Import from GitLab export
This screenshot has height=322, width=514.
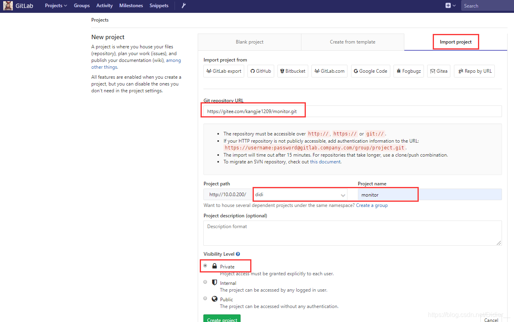point(224,71)
